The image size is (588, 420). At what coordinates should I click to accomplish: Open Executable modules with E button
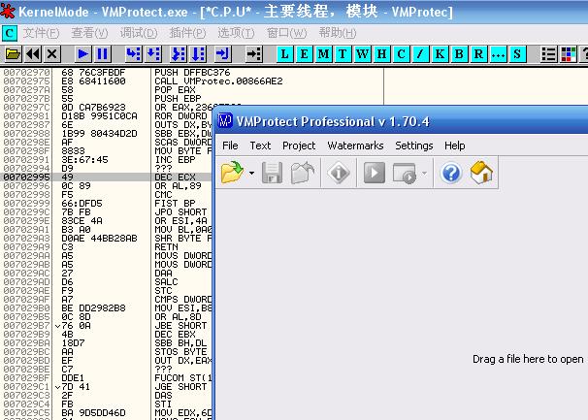(304, 54)
